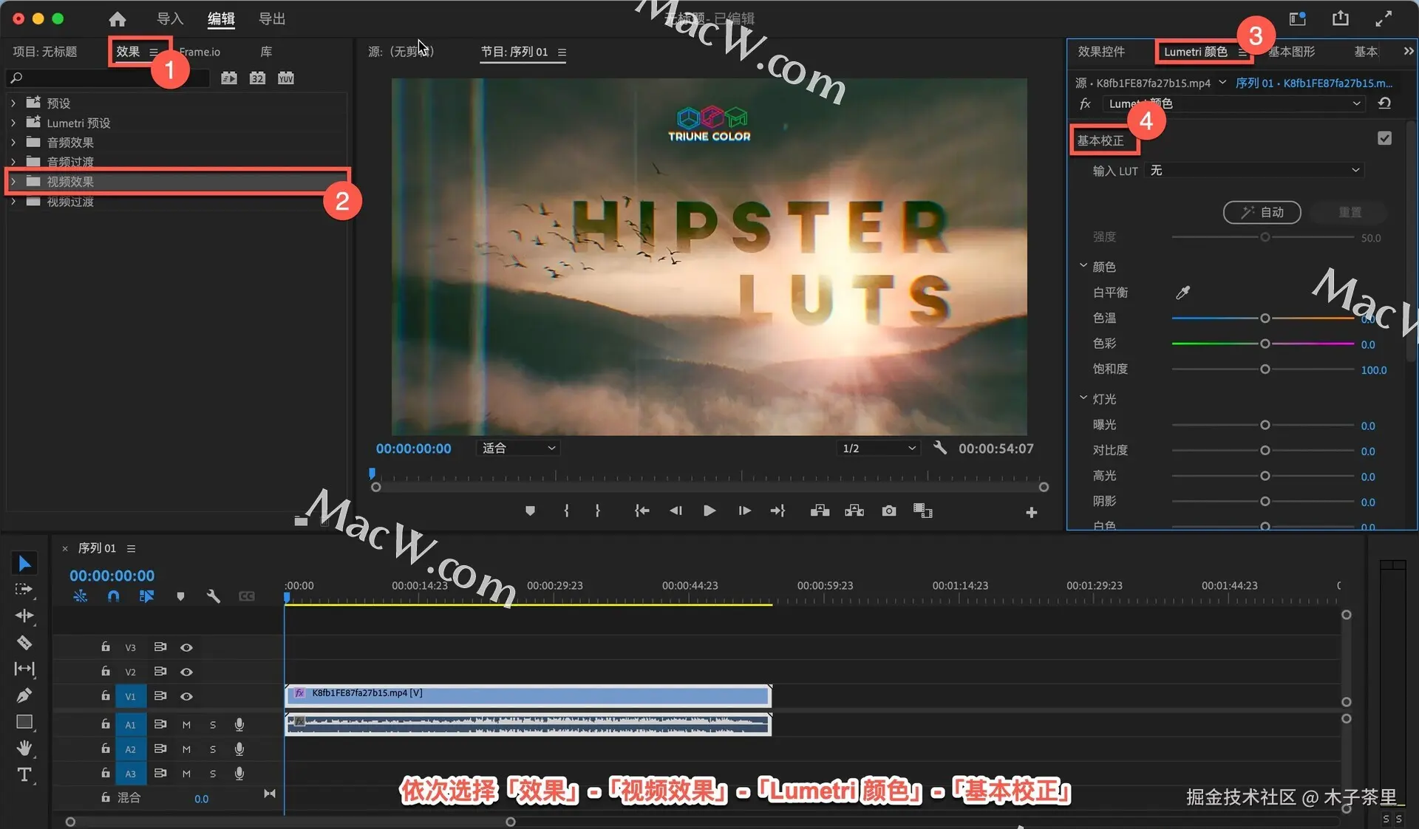This screenshot has width=1419, height=829.
Task: Click the Export Frame camera icon
Action: tap(888, 511)
